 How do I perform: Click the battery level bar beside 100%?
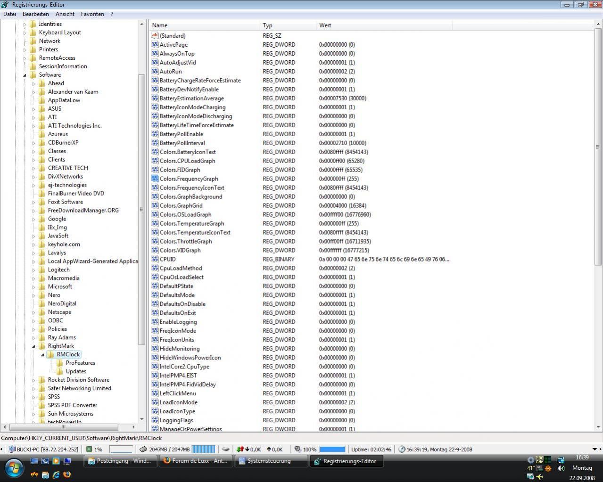point(332,449)
